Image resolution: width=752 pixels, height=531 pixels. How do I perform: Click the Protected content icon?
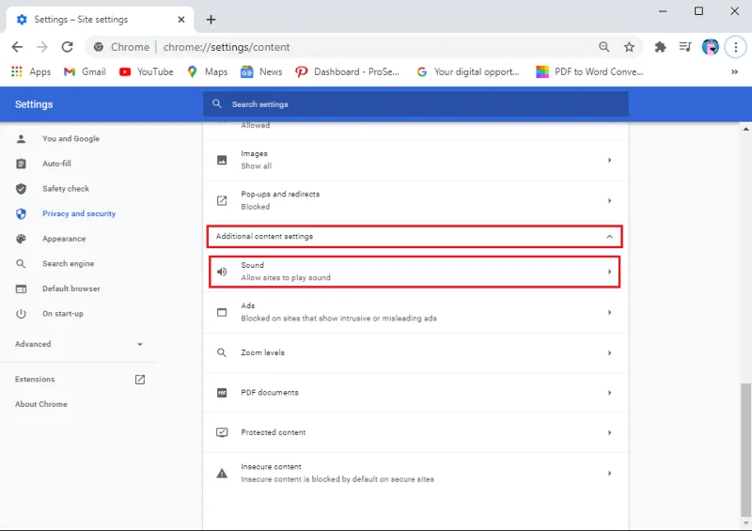coord(222,432)
